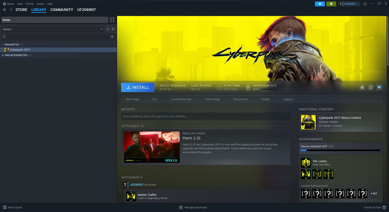Open the announcements megaphone icon
Image resolution: width=389 pixels, height=212 pixels.
[x=320, y=4]
